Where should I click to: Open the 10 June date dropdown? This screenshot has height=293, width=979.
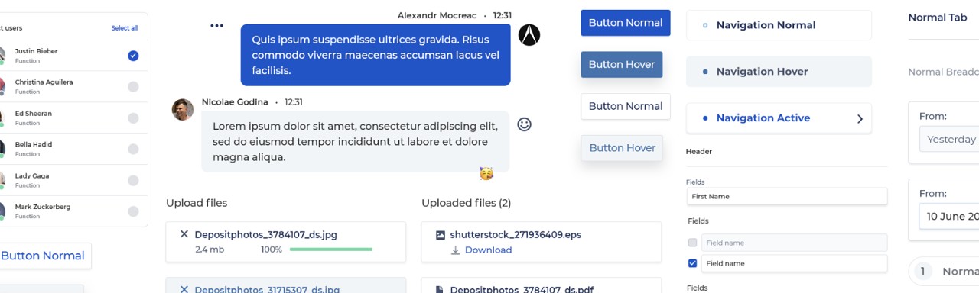[x=949, y=217]
